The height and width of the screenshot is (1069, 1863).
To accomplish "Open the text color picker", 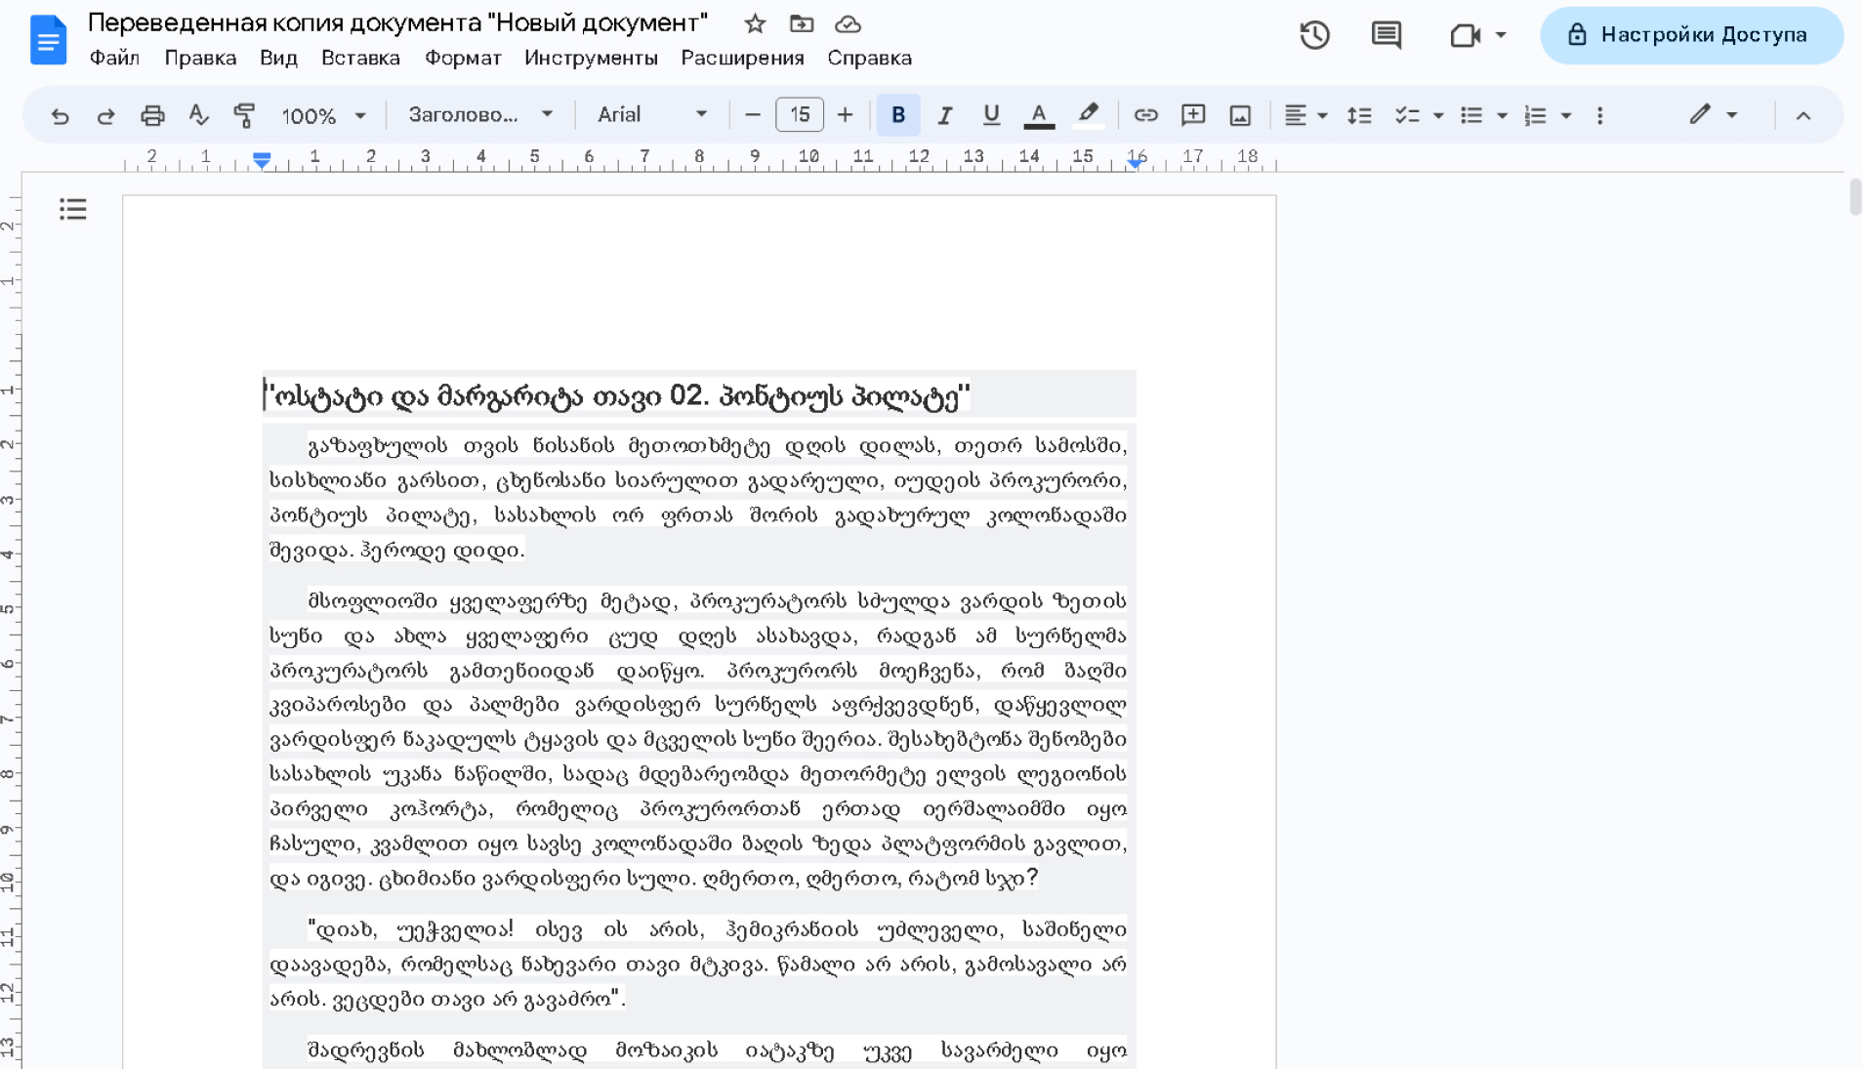I will tap(1038, 115).
